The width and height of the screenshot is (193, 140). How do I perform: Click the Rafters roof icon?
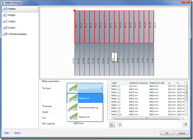coord(5,9)
